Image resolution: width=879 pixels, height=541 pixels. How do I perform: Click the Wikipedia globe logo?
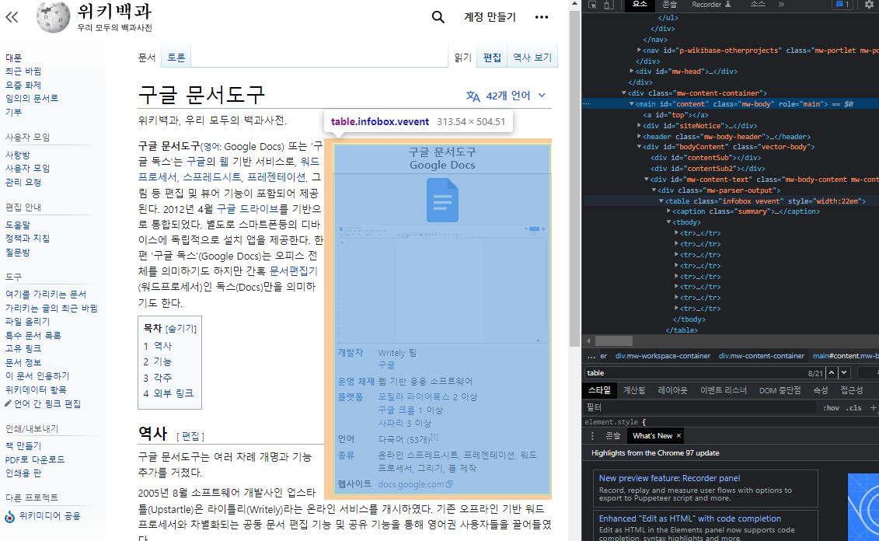54,17
